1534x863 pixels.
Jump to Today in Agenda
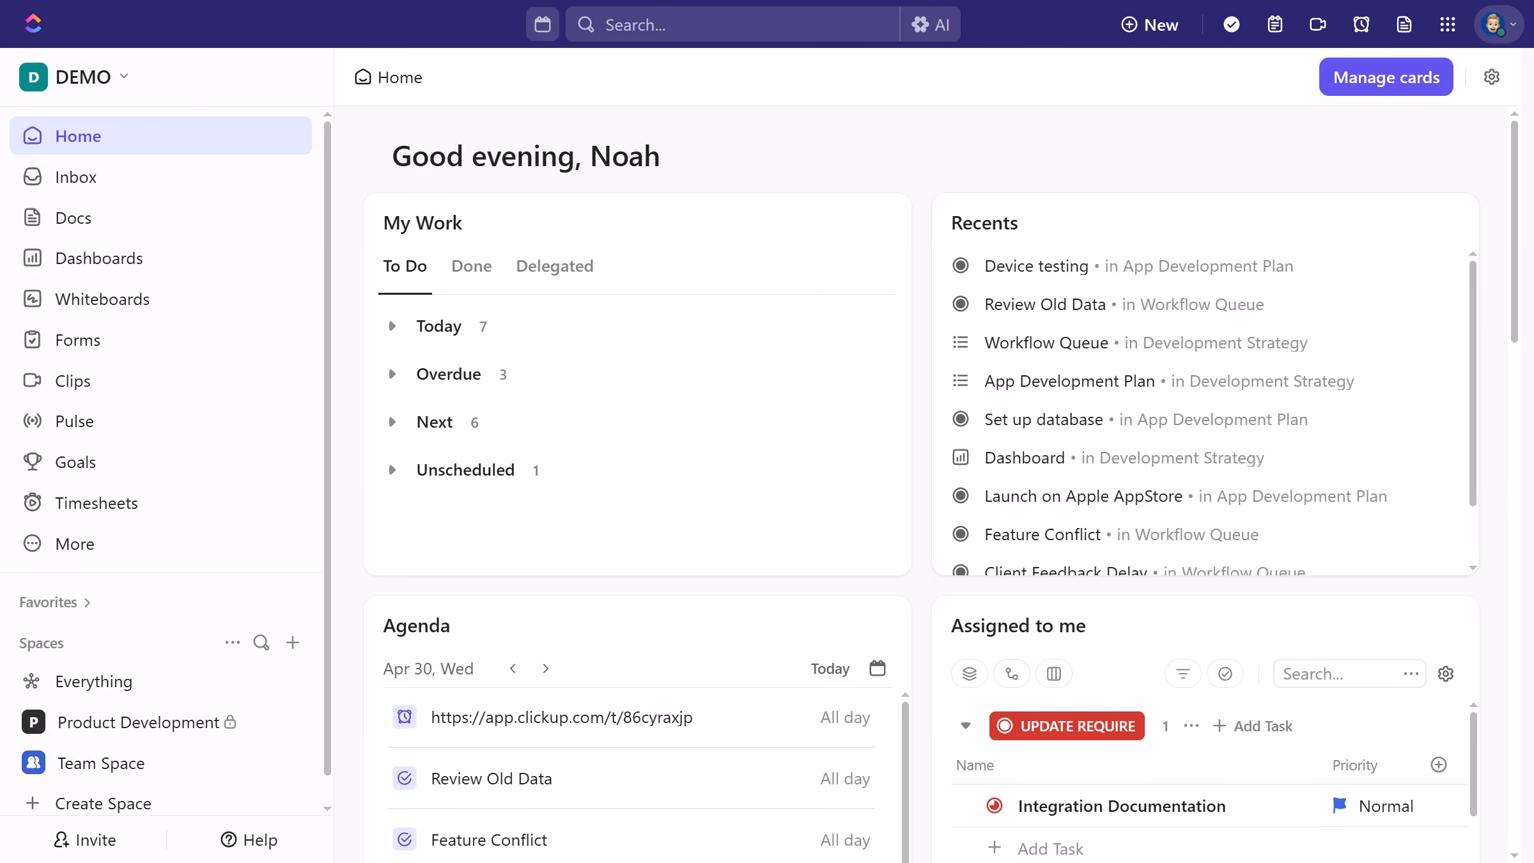click(x=830, y=669)
